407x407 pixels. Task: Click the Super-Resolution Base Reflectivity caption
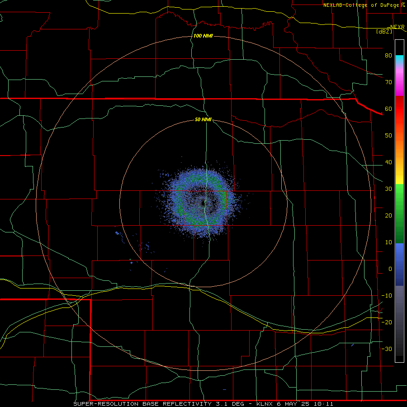point(203,404)
